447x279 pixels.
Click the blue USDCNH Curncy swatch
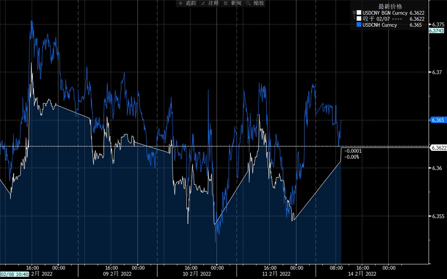click(358, 25)
